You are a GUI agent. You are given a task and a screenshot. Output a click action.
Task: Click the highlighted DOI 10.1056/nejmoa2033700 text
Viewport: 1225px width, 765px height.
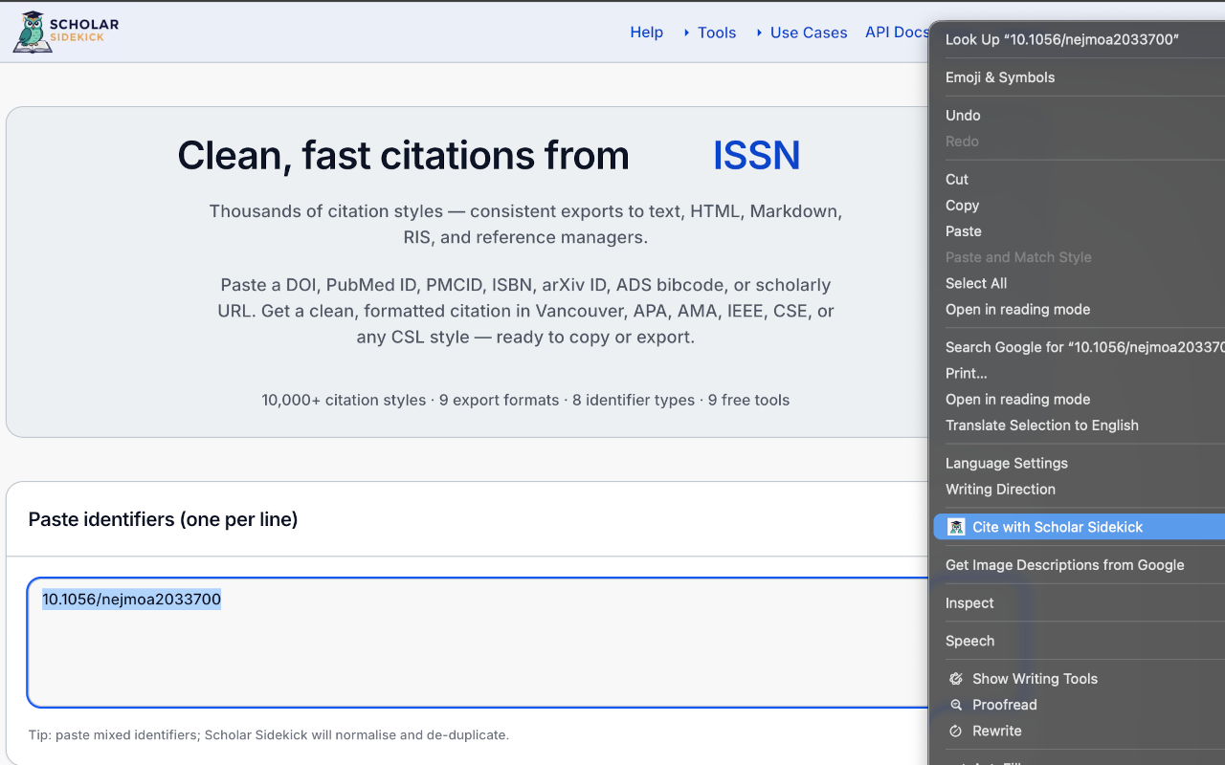pyautogui.click(x=131, y=600)
